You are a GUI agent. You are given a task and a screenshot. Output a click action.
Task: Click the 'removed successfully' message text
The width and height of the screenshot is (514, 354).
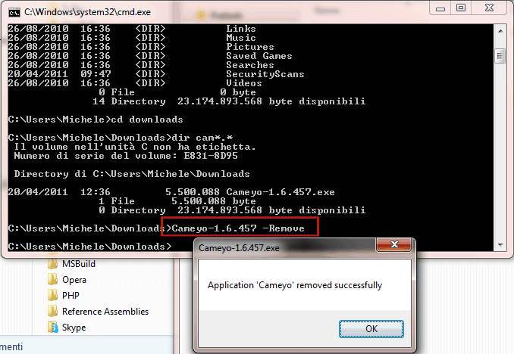click(340, 285)
